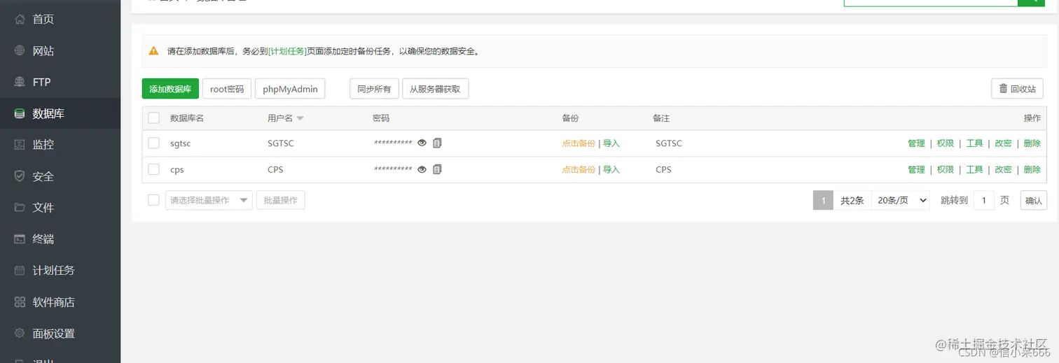
Task: Click the 确认 button in pagination
Action: (x=1034, y=200)
